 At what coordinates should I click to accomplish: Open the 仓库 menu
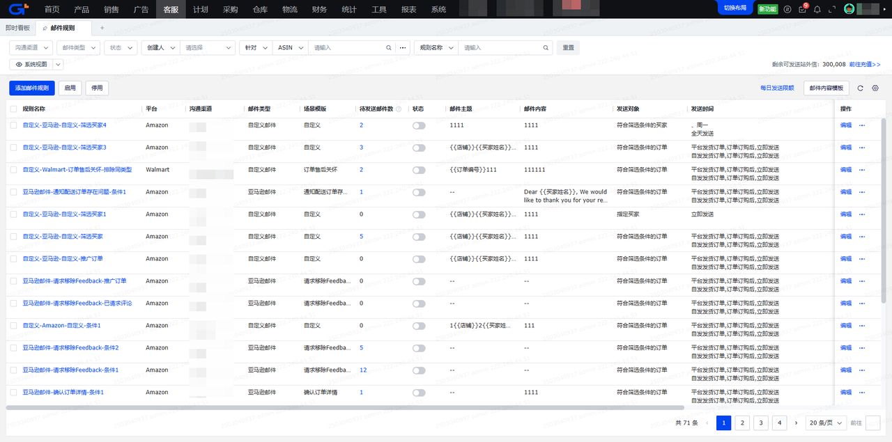point(261,10)
